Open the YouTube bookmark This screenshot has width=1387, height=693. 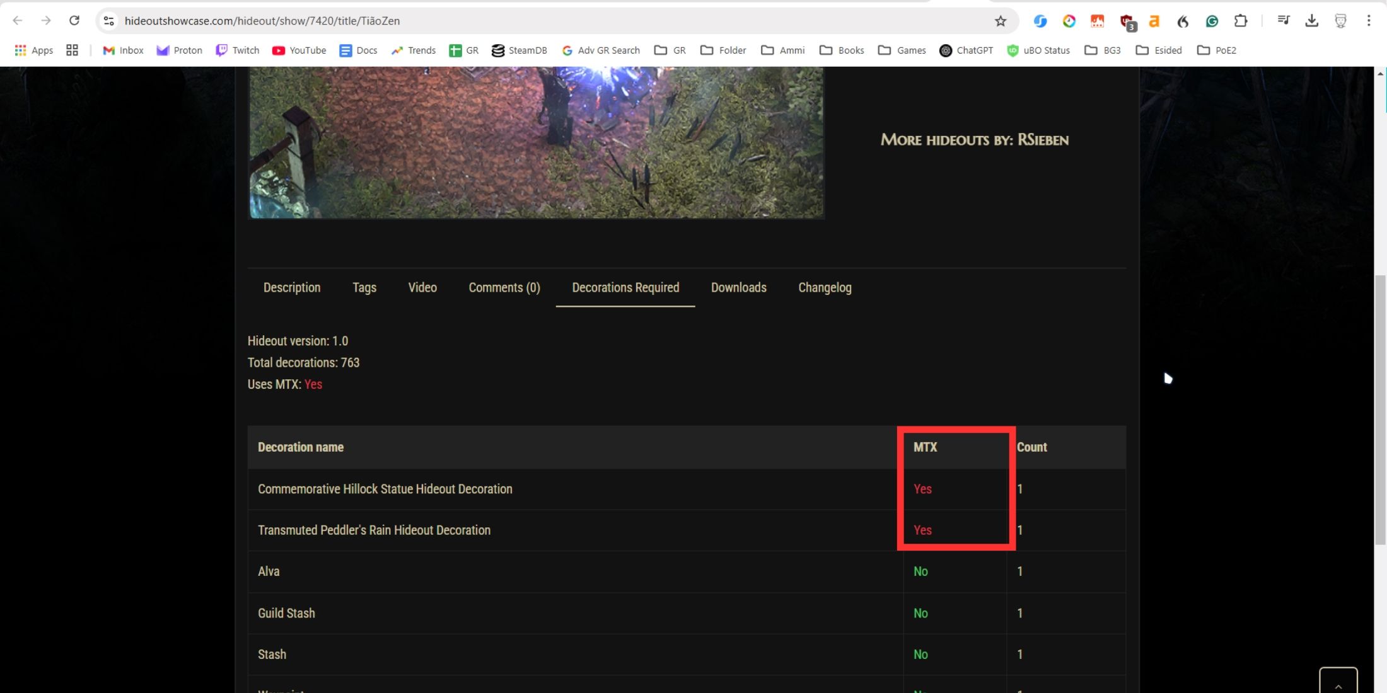(299, 50)
